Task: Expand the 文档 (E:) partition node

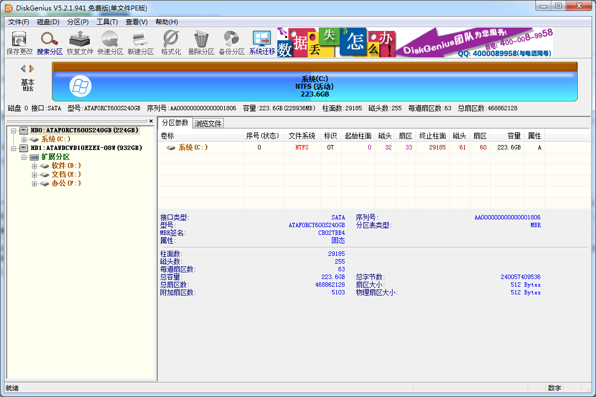Action: [35, 174]
